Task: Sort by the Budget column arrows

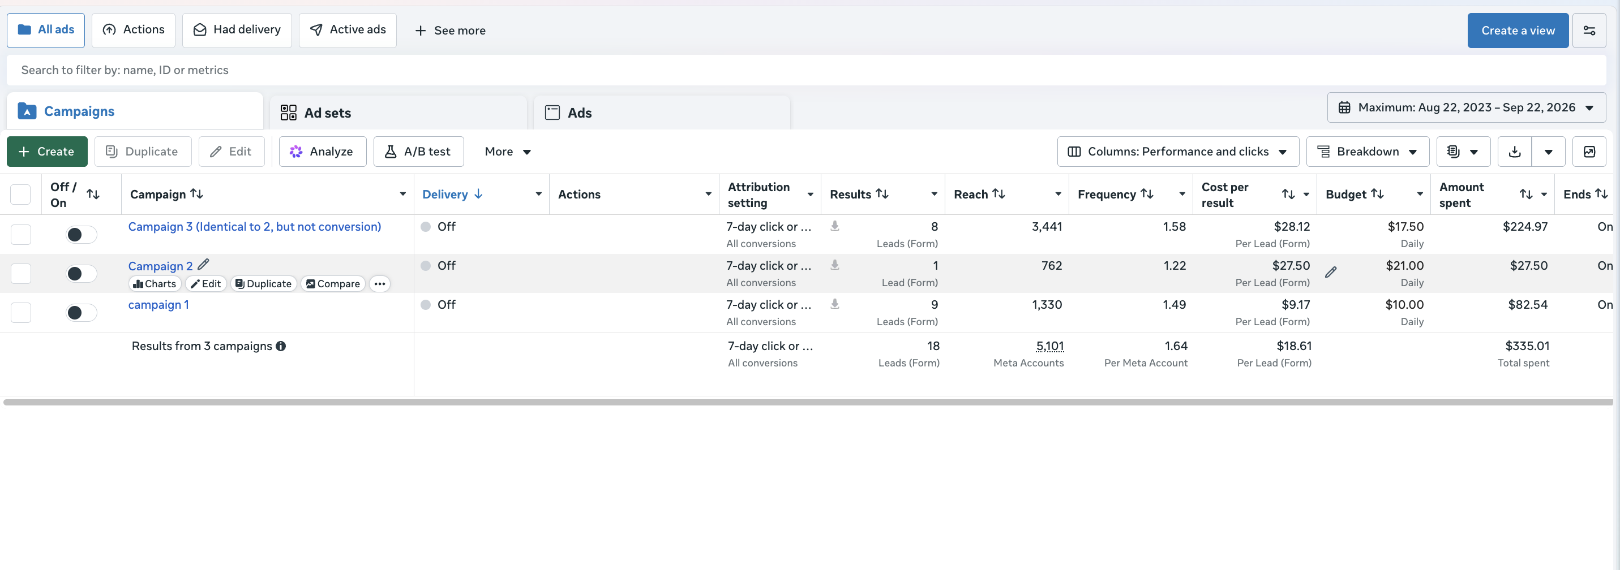Action: point(1377,194)
